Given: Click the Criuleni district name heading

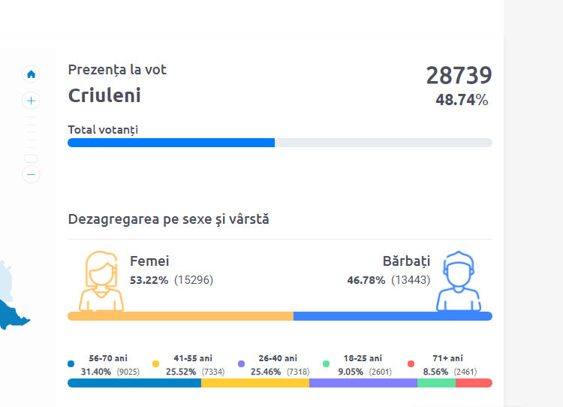Looking at the screenshot, I should [104, 95].
